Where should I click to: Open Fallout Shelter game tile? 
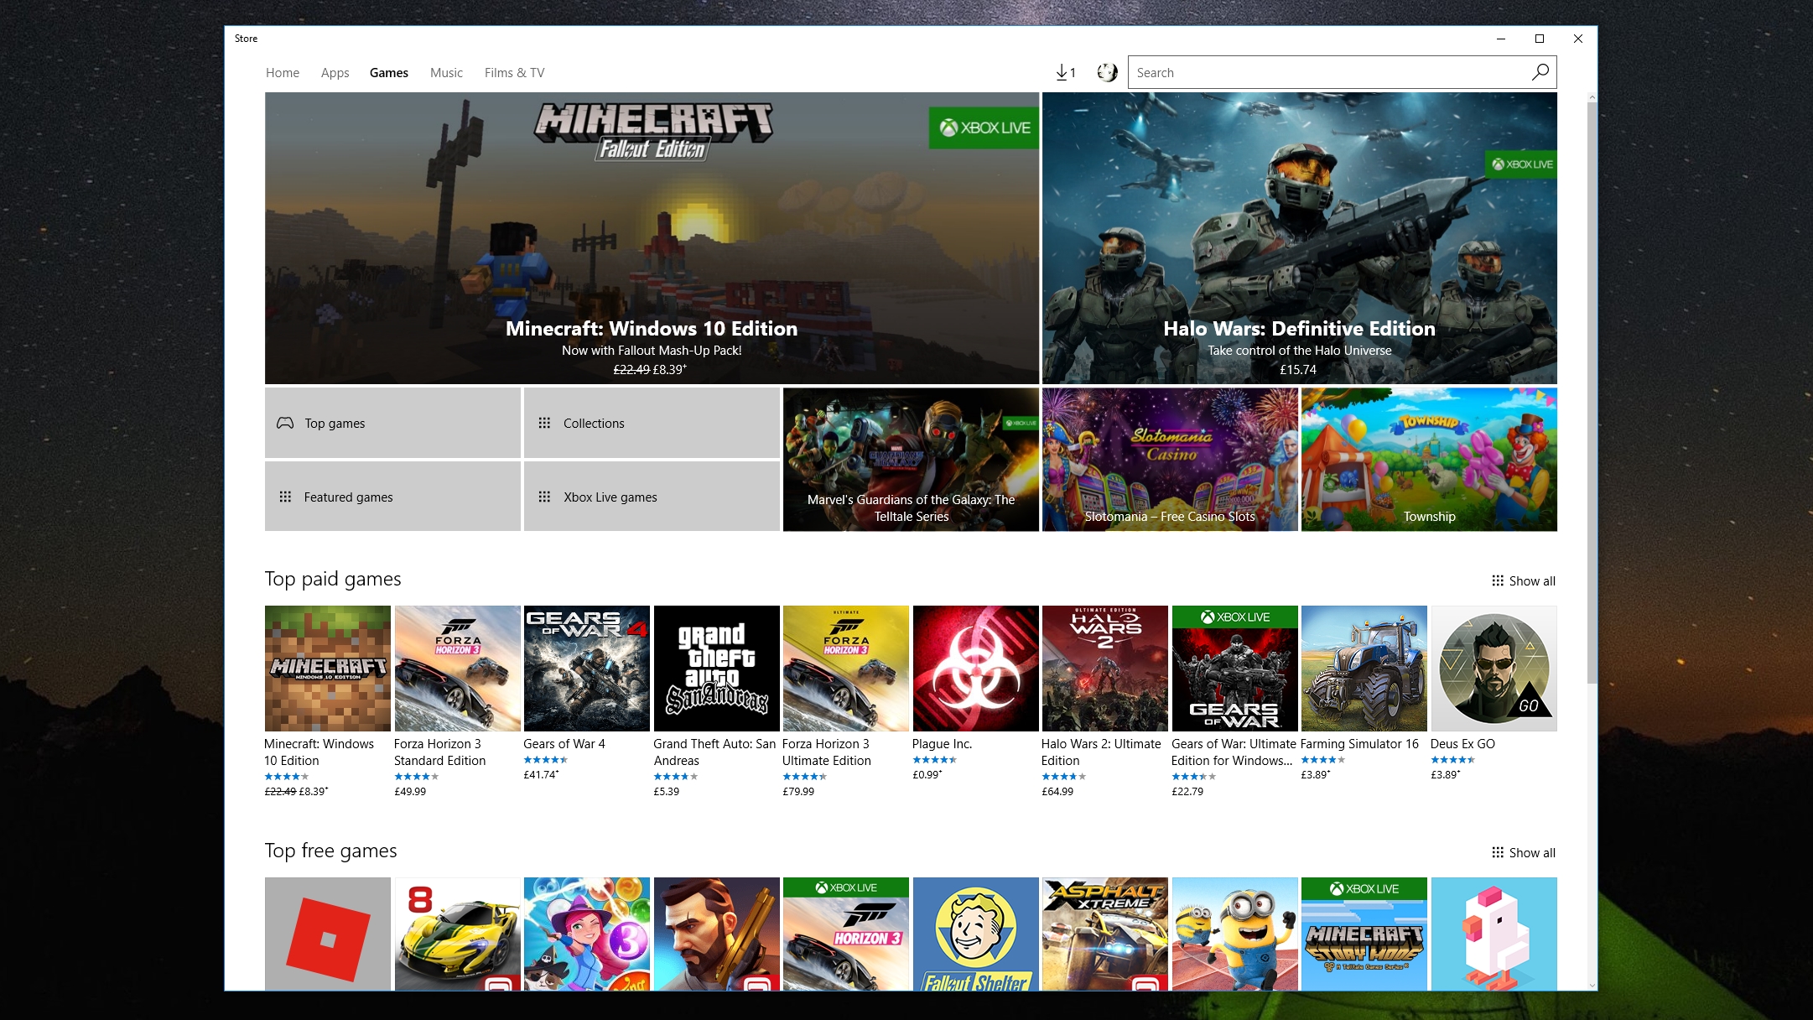[x=976, y=934]
